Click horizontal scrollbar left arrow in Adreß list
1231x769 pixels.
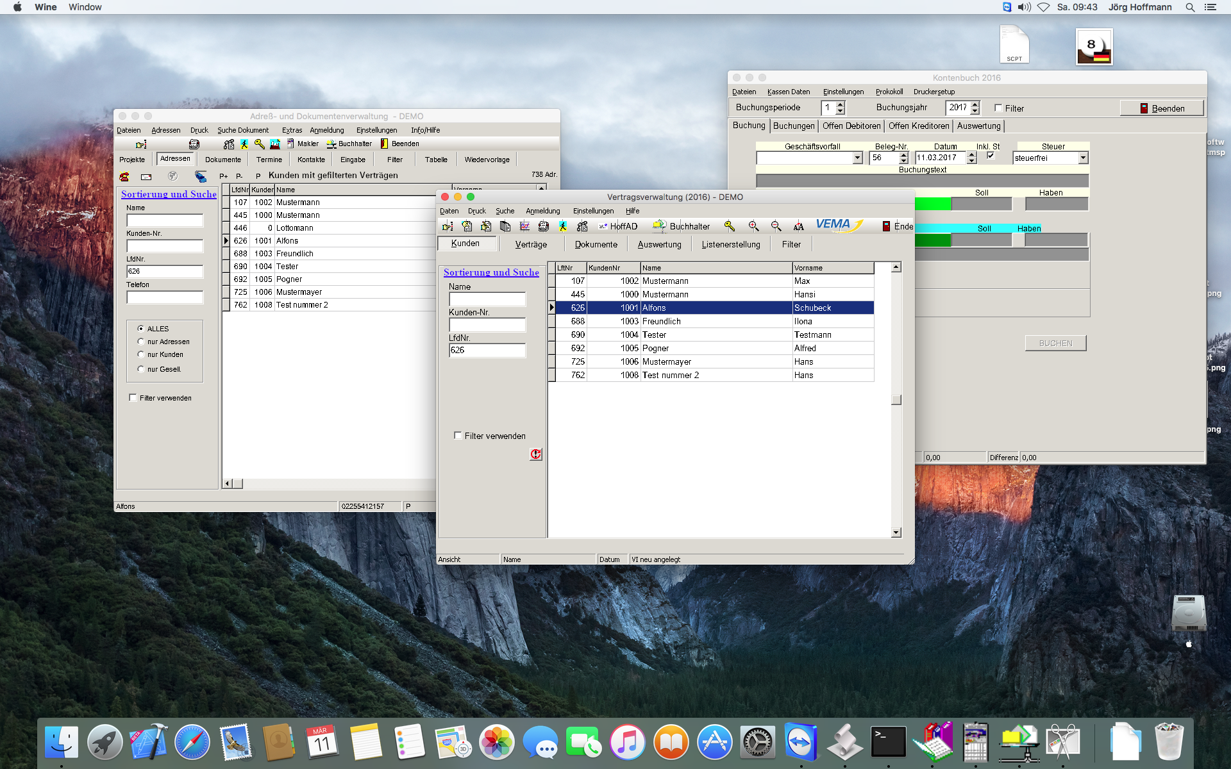pos(227,484)
